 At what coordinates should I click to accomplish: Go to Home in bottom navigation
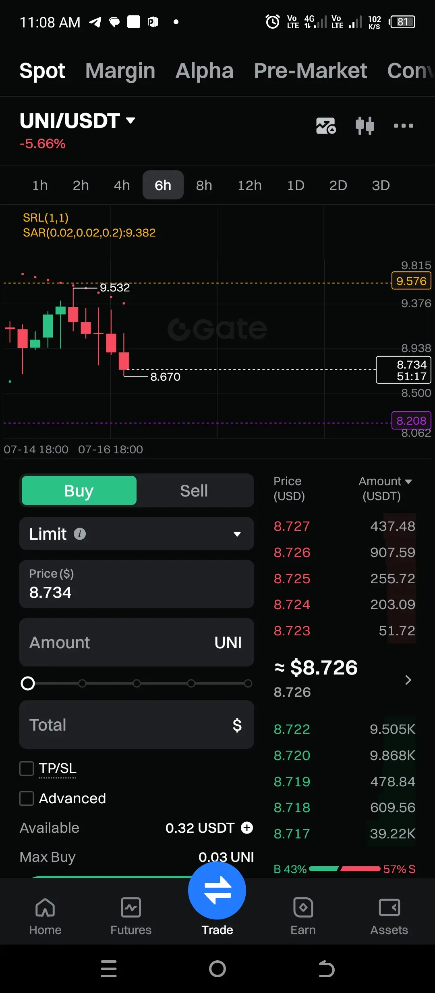[x=45, y=916]
